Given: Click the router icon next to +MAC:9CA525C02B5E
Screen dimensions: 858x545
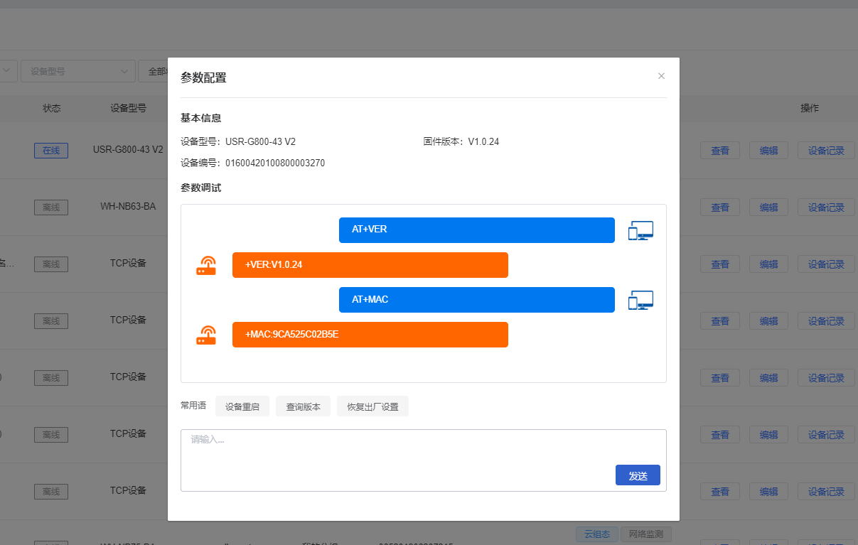Looking at the screenshot, I should coord(206,335).
